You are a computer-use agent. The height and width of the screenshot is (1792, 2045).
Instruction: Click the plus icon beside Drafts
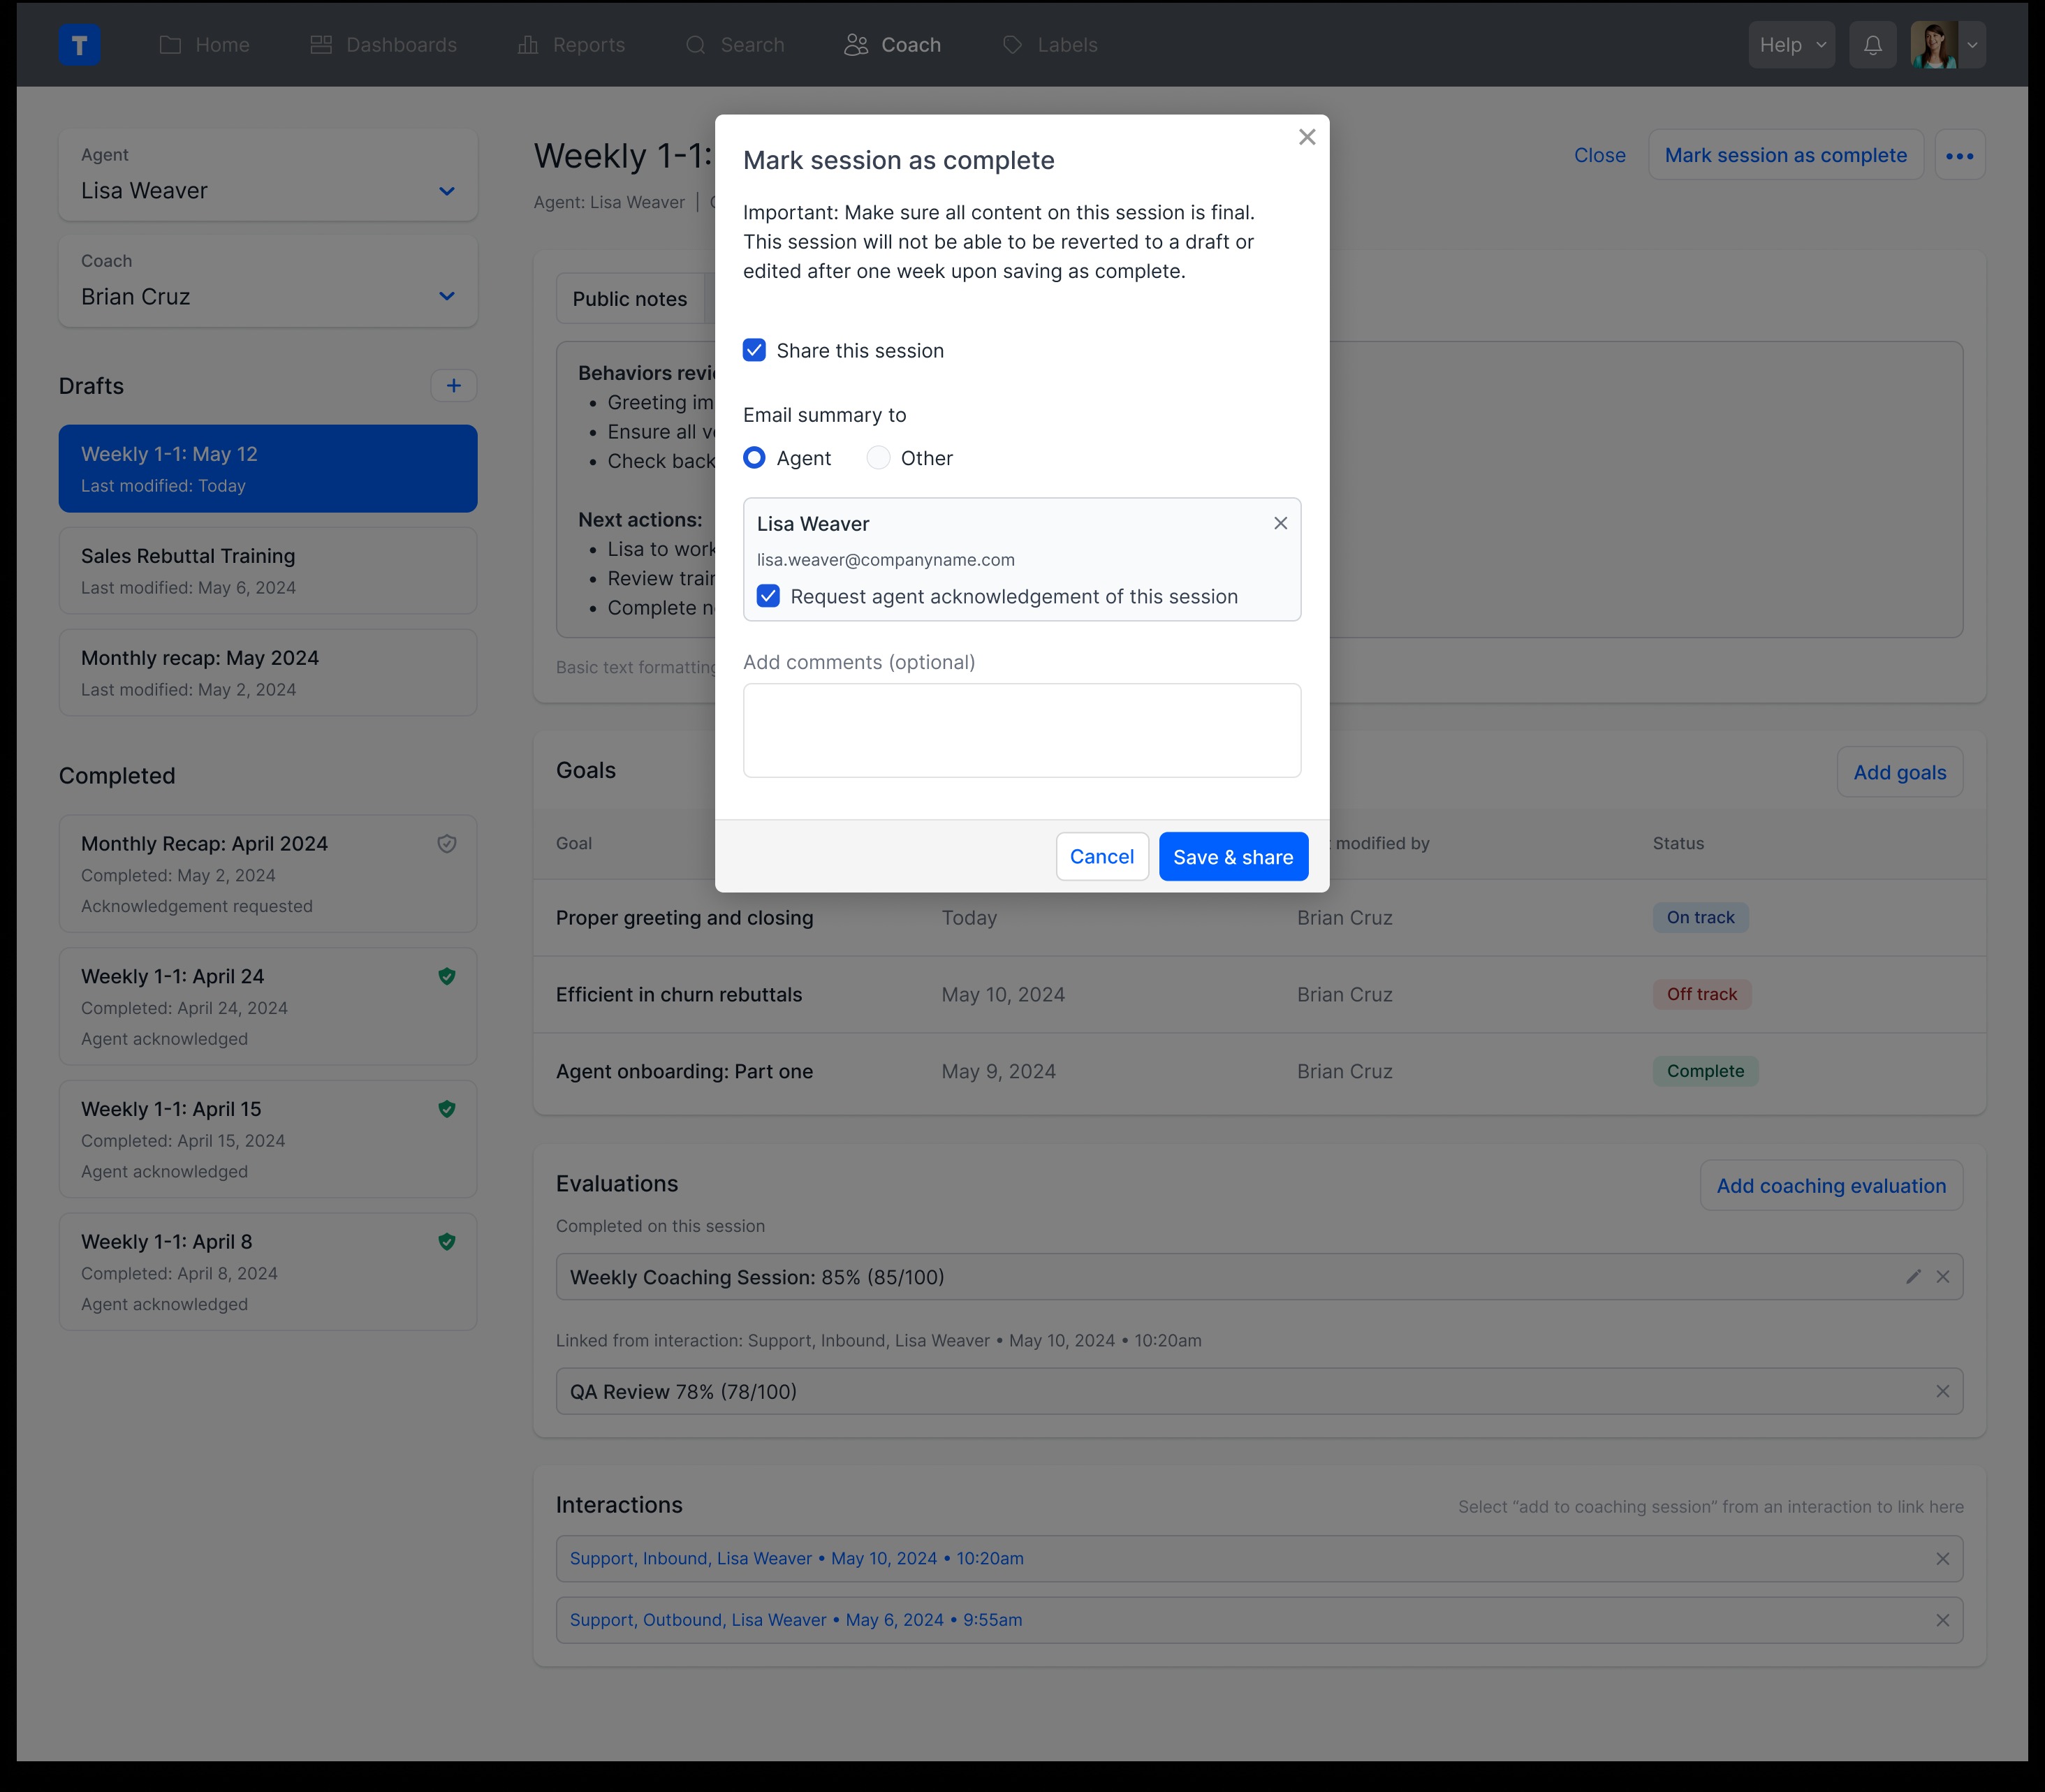click(453, 386)
